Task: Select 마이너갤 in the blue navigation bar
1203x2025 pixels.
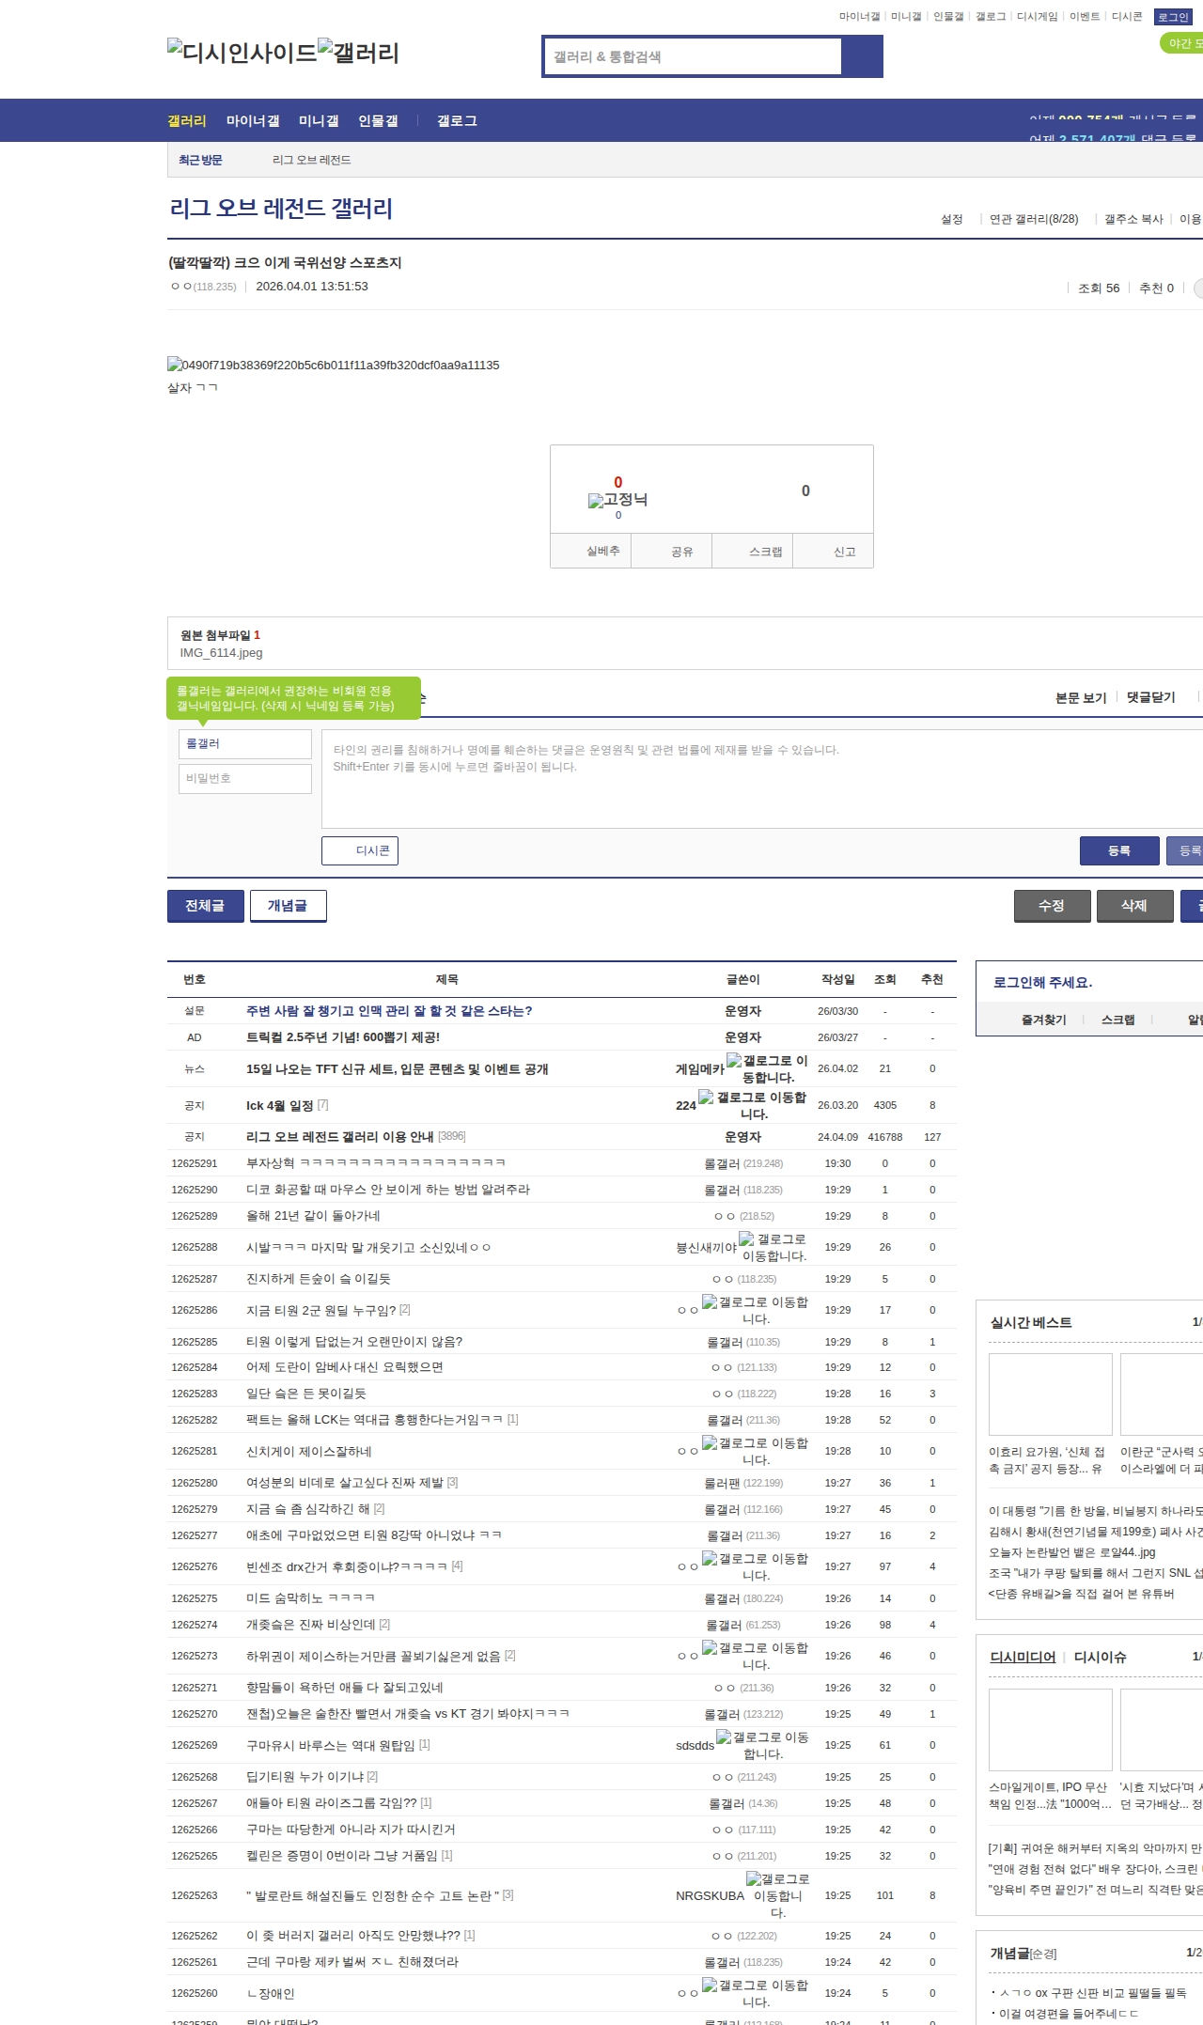Action: (252, 121)
